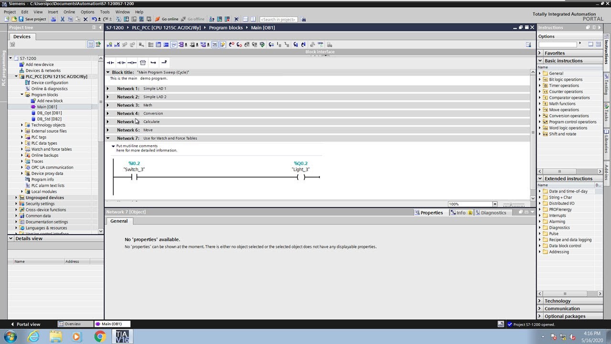The height and width of the screenshot is (344, 611).
Task: Click in the Search in project field
Action: point(278,20)
